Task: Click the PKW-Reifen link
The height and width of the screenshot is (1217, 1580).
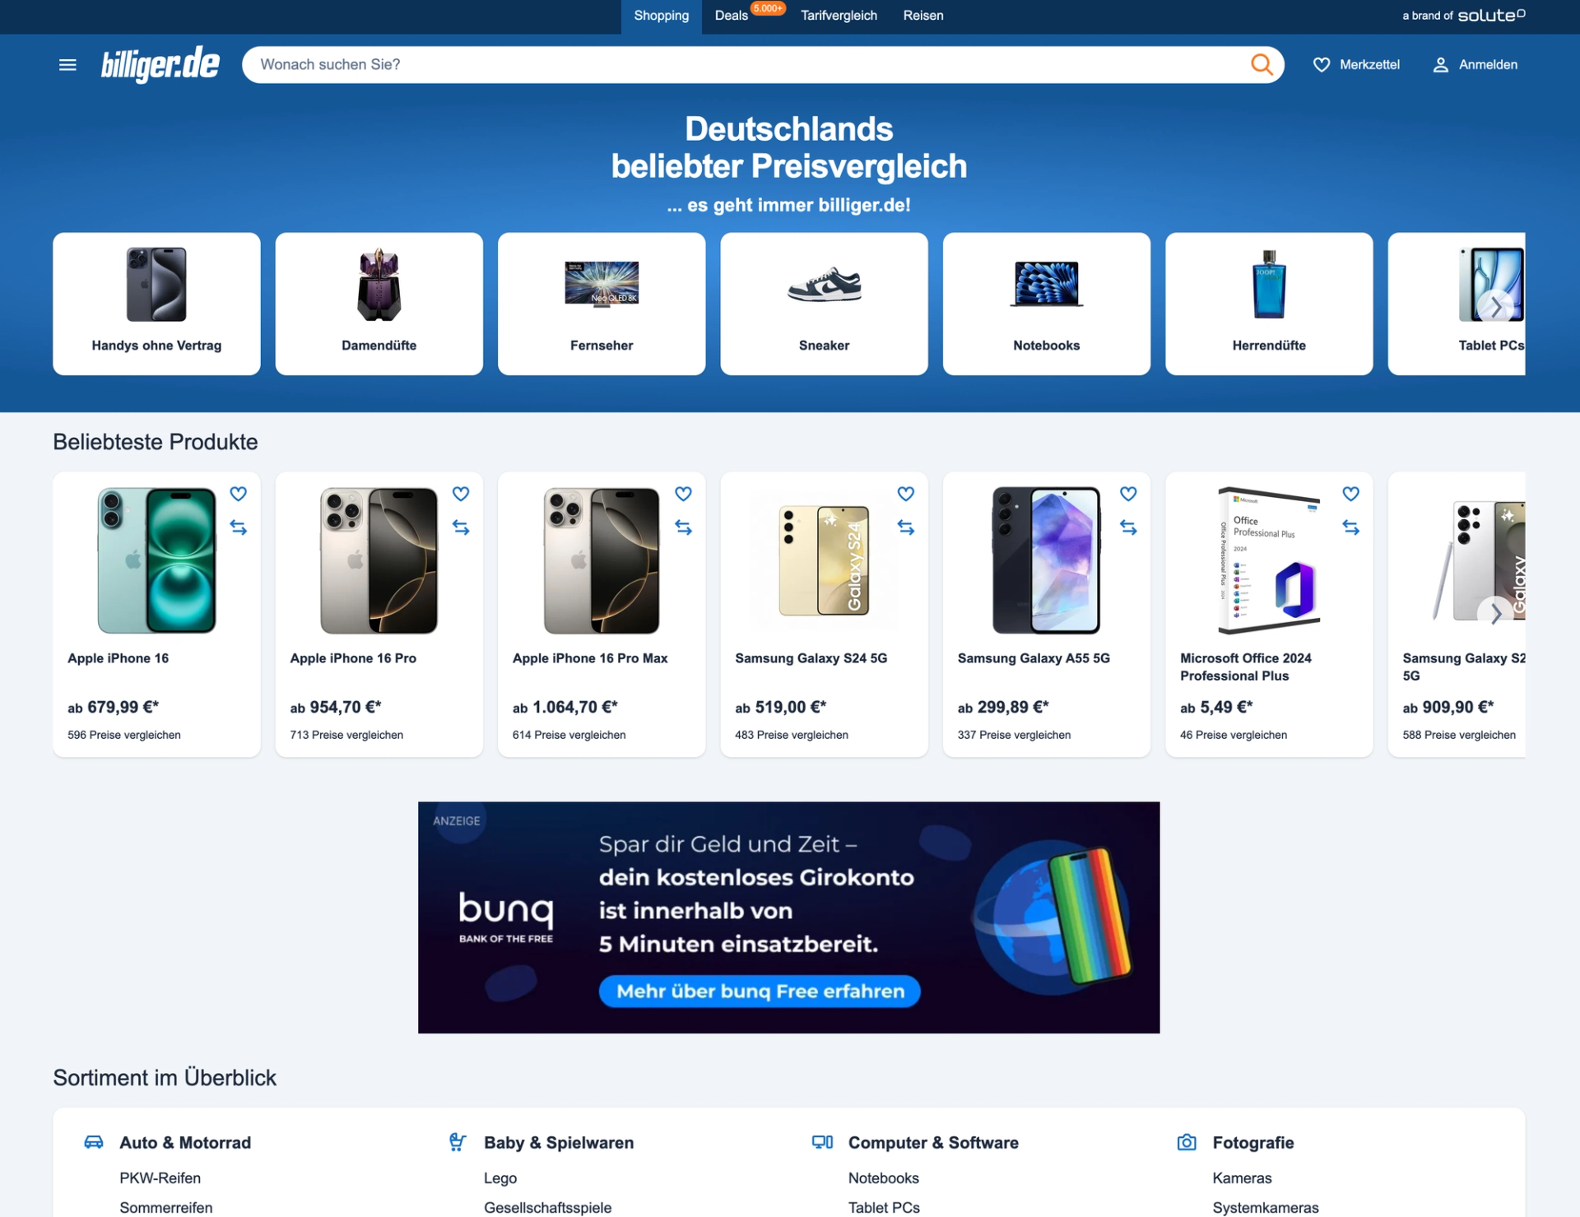Action: point(160,1178)
